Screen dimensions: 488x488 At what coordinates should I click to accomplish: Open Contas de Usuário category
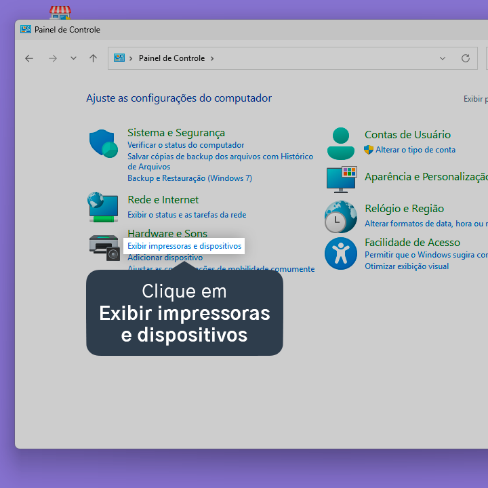click(407, 135)
